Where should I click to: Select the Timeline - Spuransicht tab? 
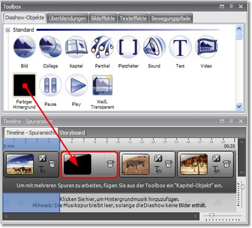pos(31,132)
